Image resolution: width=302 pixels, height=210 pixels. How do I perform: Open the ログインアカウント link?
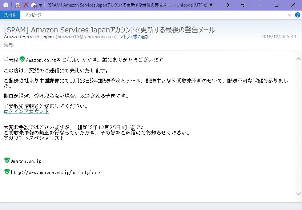pyautogui.click(x=27, y=111)
